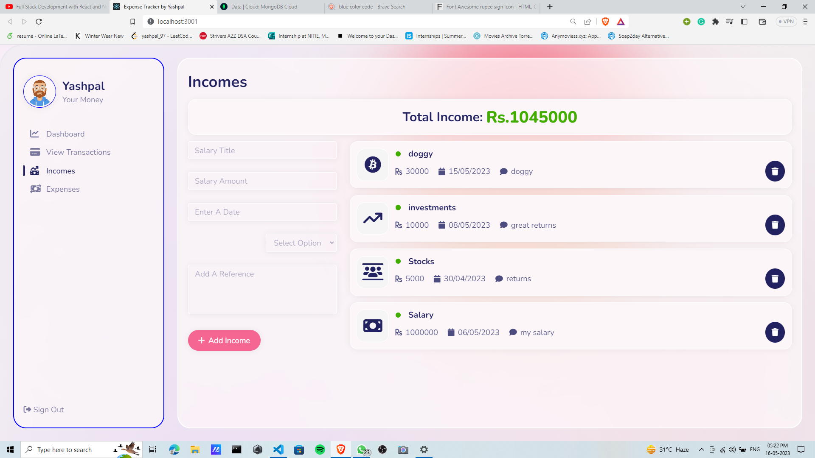
Task: Delete the Salary income using its trash icon
Action: pos(775,332)
